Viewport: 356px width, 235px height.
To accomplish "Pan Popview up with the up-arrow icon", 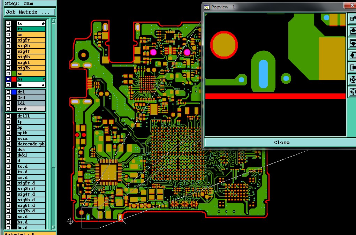I will pos(353,31).
